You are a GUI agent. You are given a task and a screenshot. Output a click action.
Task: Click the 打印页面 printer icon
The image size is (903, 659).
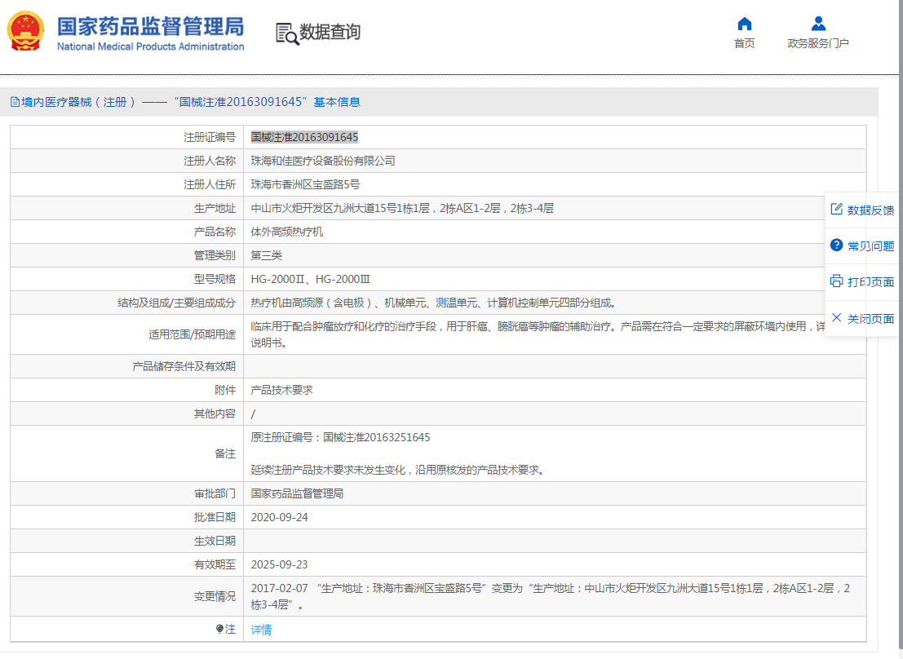pyautogui.click(x=836, y=281)
